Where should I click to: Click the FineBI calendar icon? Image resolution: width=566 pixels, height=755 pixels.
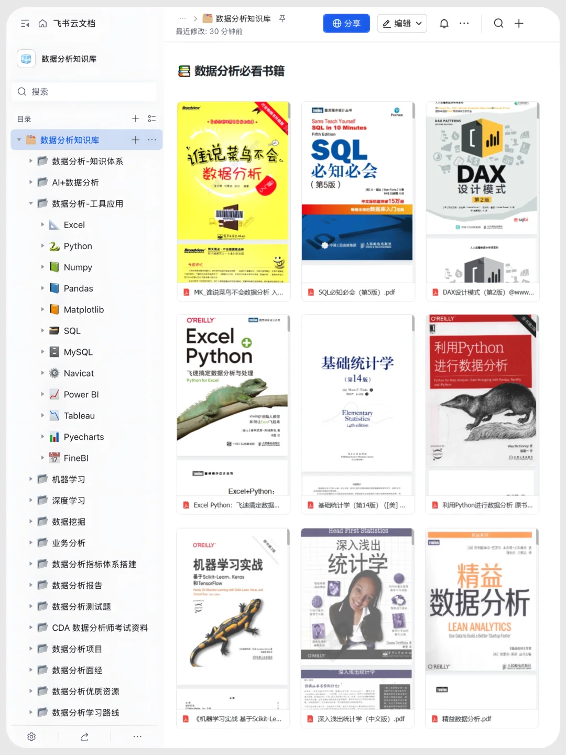tap(54, 458)
